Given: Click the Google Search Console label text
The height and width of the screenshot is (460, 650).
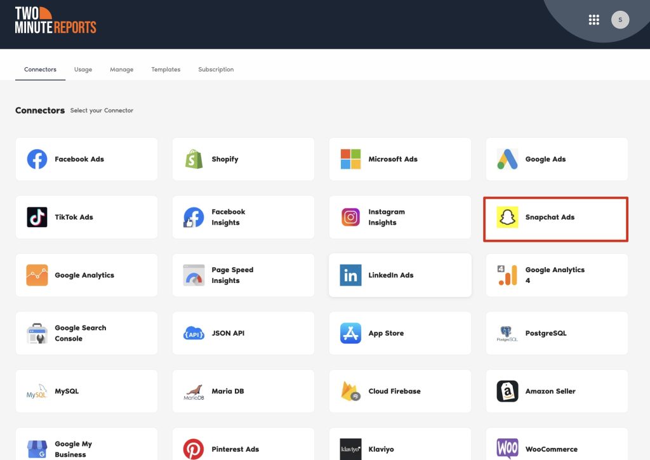Looking at the screenshot, I should click(81, 333).
